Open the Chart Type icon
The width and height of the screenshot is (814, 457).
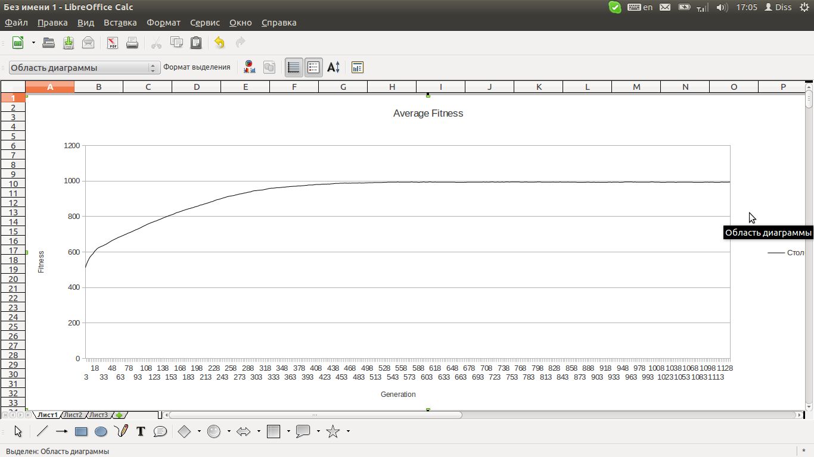pyautogui.click(x=249, y=67)
